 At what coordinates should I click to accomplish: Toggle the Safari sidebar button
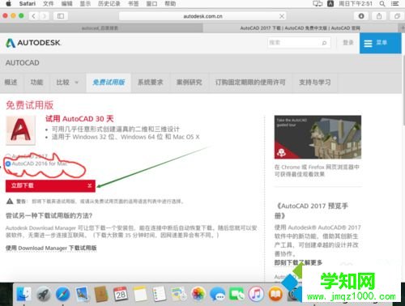(x=61, y=16)
